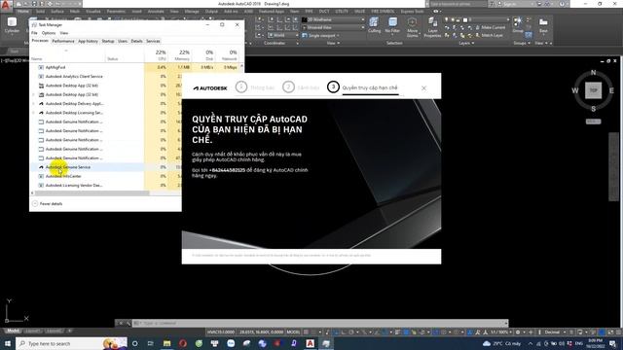This screenshot has width=623, height=350.
Task: Click the AutoCAD keyword search field
Action: pyautogui.click(x=458, y=4)
